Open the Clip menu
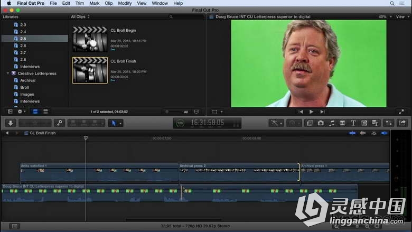The height and width of the screenshot is (232, 412). [108, 3]
